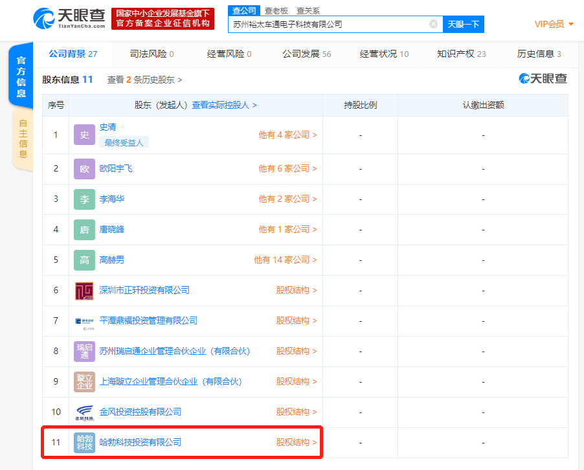This screenshot has height=470, width=584.
Task: Open 唐晓峰 shareholder avatar
Action: 85,229
